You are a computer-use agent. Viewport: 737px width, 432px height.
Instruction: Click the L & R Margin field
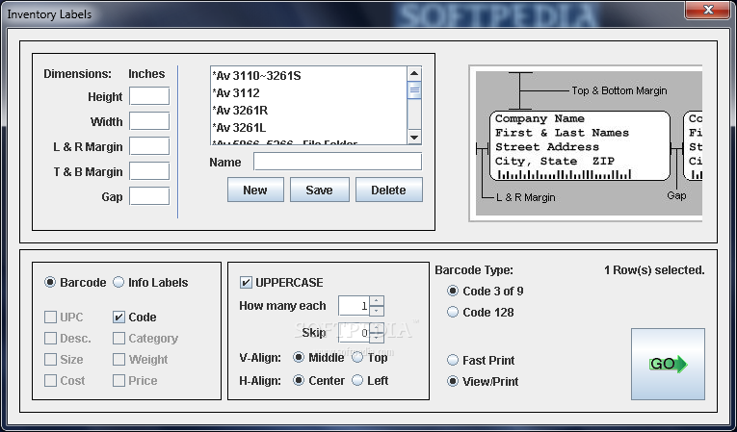(x=149, y=146)
